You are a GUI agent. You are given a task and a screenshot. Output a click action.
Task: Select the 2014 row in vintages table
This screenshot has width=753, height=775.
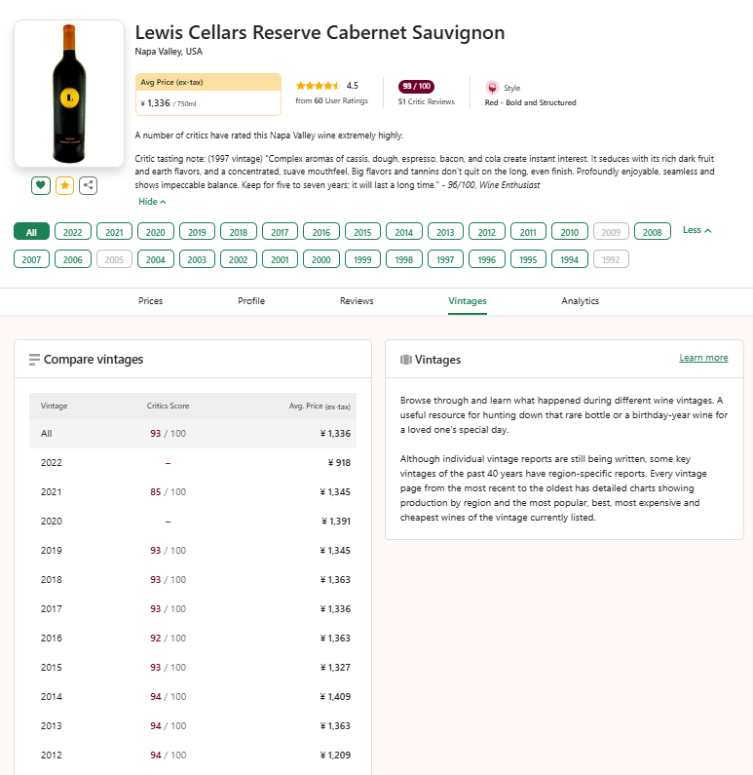(193, 696)
